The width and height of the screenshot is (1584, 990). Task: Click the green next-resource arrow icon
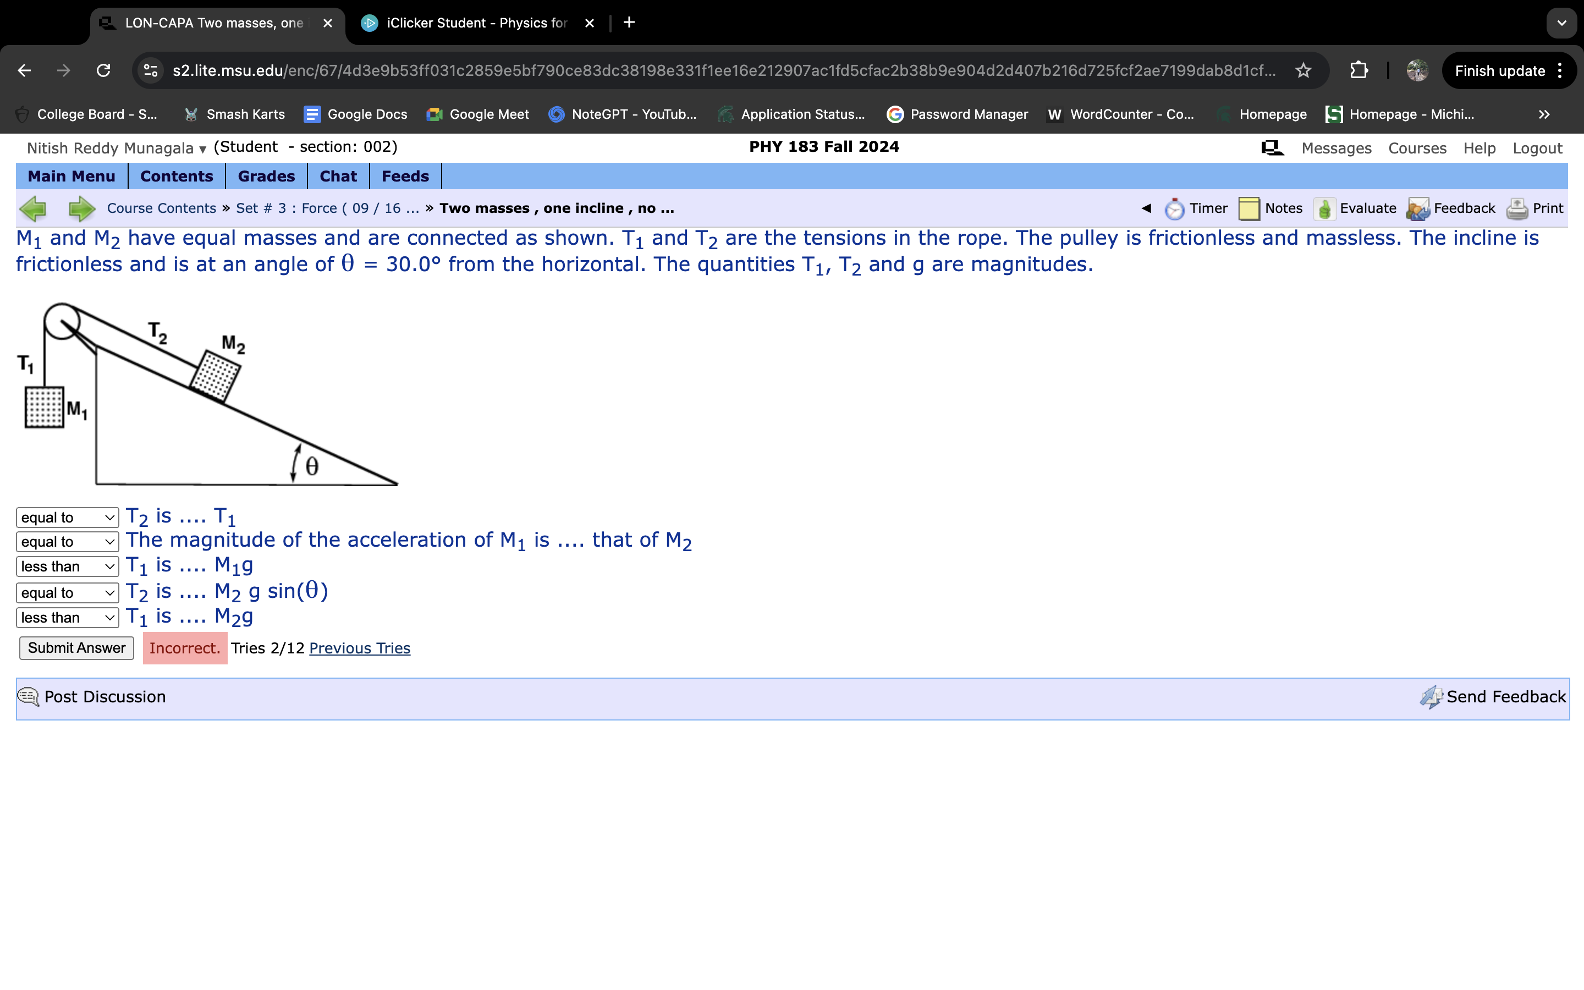pyautogui.click(x=82, y=209)
